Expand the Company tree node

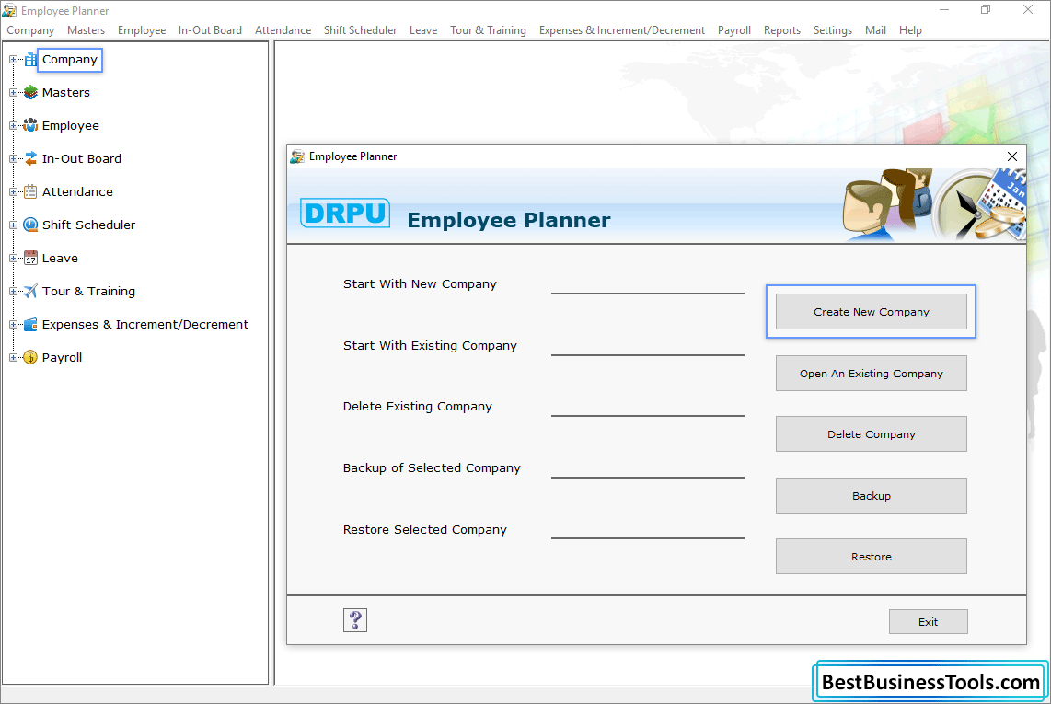13,59
